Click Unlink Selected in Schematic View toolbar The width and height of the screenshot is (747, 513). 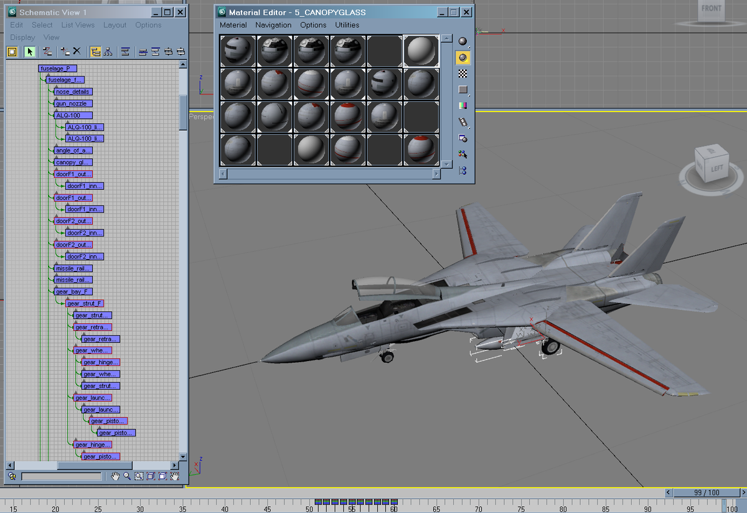click(x=65, y=52)
